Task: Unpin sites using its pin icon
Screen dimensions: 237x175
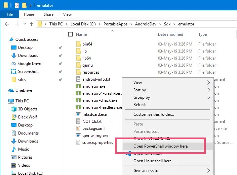Action: coord(61,79)
